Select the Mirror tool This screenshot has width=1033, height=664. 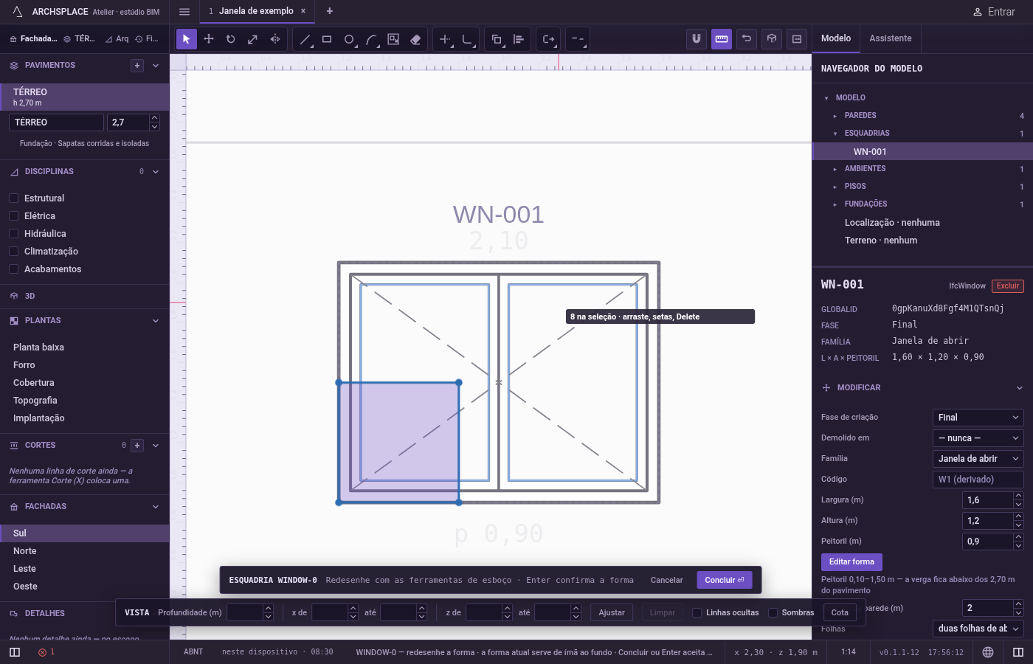pos(275,39)
